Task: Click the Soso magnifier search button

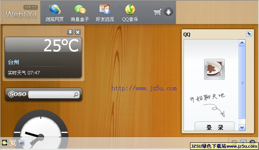Action: pyautogui.click(x=76, y=94)
